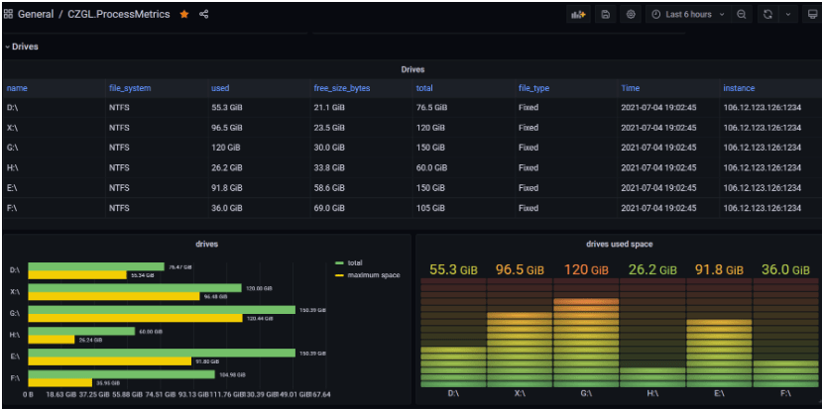Open dashboard settings gear
This screenshot has width=822, height=409.
pos(631,15)
